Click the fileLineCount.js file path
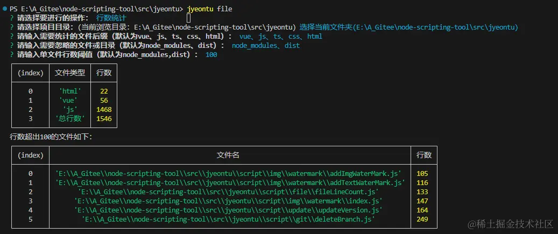 coord(229,192)
